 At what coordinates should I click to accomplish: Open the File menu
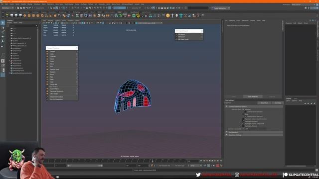tap(2, 4)
